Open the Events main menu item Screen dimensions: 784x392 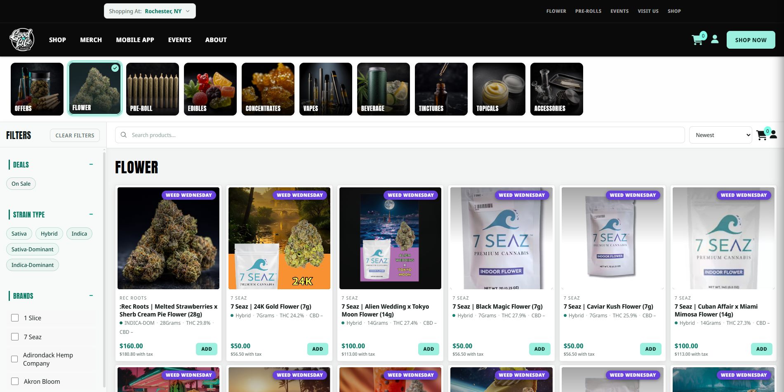point(179,40)
